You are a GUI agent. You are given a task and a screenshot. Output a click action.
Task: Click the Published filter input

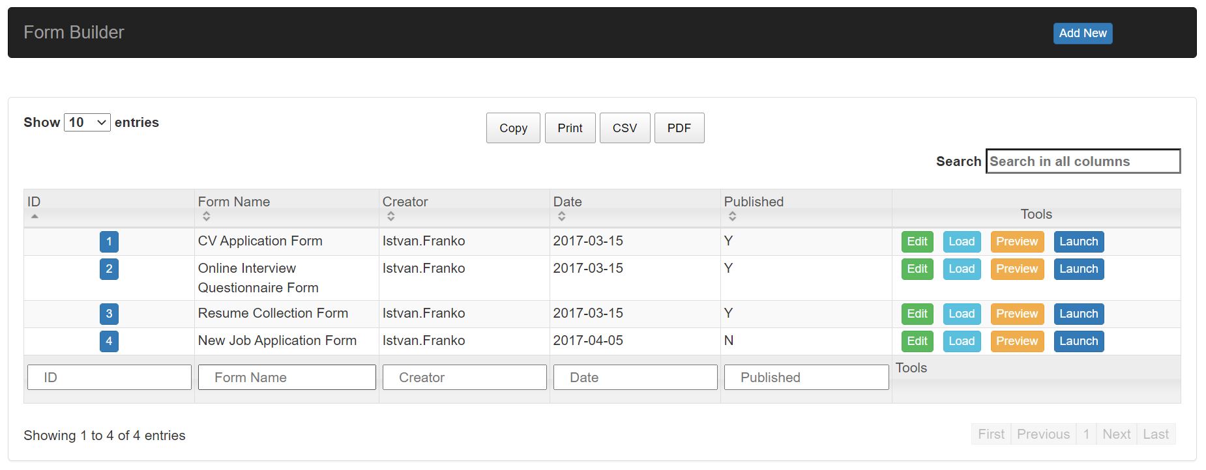click(x=806, y=378)
